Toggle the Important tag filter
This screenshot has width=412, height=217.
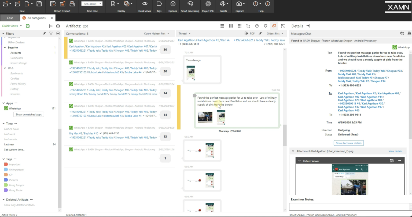14,164
